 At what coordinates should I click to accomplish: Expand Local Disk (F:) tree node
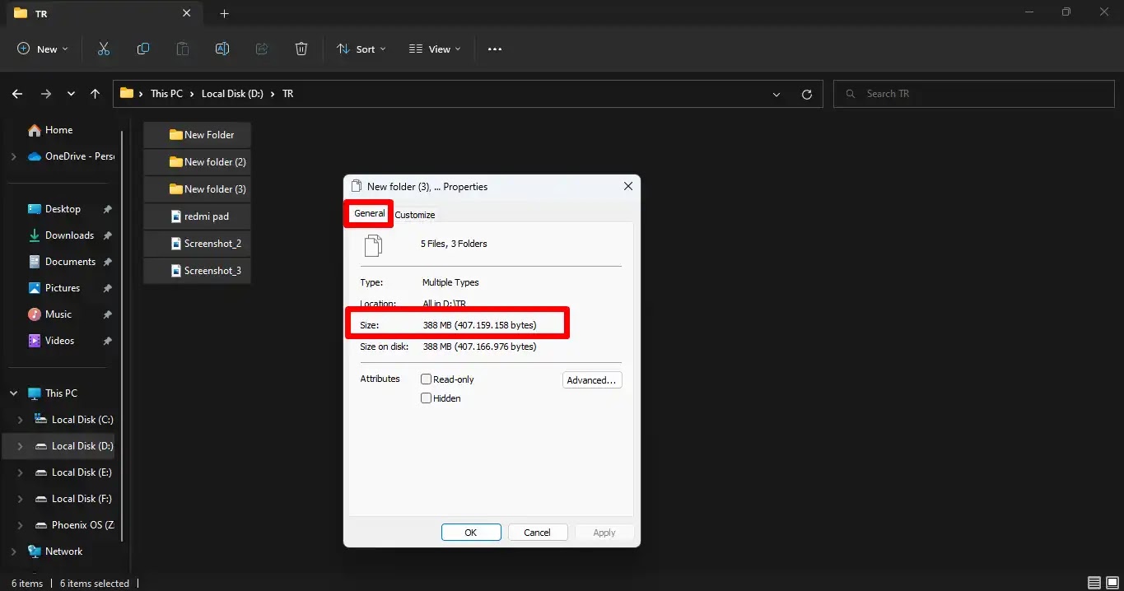point(21,499)
